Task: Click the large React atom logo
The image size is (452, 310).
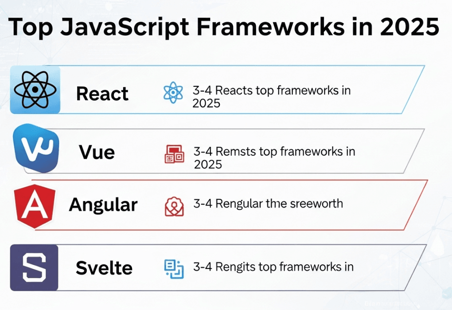Action: [x=35, y=90]
